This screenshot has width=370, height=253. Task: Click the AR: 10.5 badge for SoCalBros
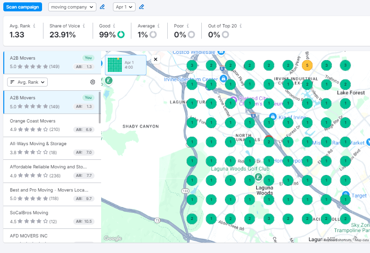84,221
